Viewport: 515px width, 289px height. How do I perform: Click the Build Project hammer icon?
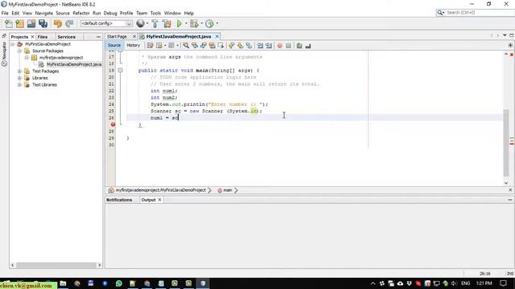point(154,23)
